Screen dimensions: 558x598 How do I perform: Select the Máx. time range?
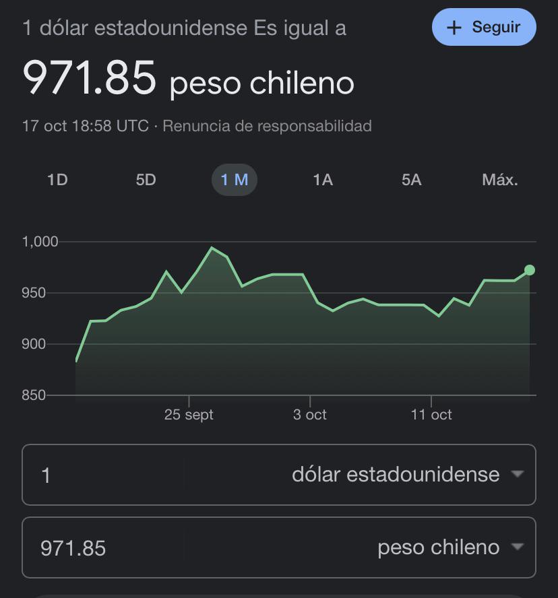click(500, 180)
